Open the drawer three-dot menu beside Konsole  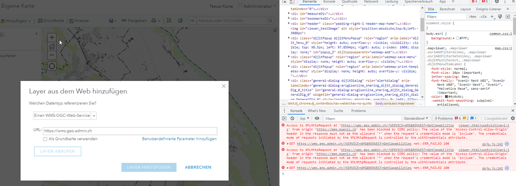click(x=284, y=110)
